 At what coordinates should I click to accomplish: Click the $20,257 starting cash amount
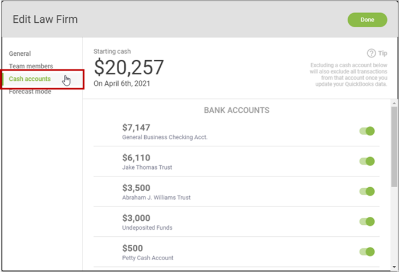point(129,67)
